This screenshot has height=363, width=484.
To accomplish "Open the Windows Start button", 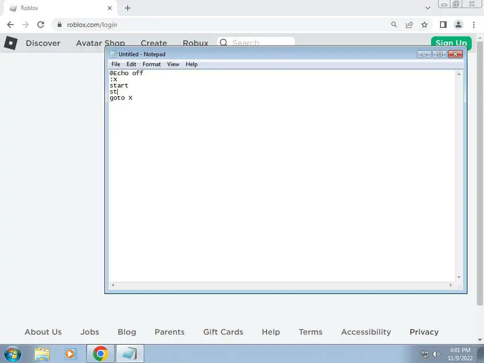I will (13, 354).
